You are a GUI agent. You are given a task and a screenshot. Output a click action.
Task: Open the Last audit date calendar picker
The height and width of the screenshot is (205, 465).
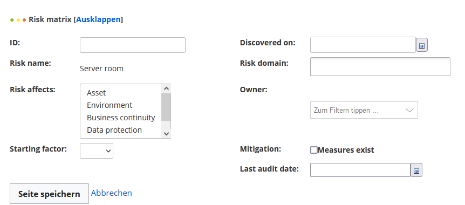pos(416,170)
